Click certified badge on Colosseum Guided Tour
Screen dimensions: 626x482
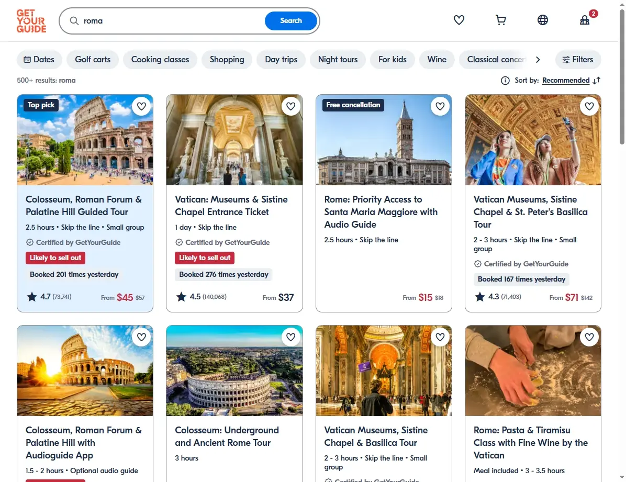coord(73,242)
